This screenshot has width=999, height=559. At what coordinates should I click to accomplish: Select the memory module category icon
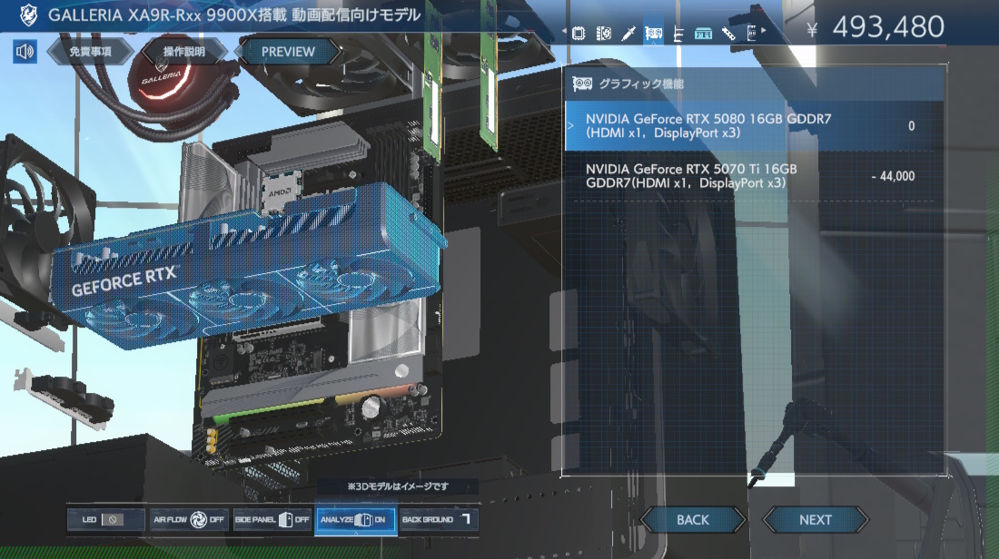[703, 33]
